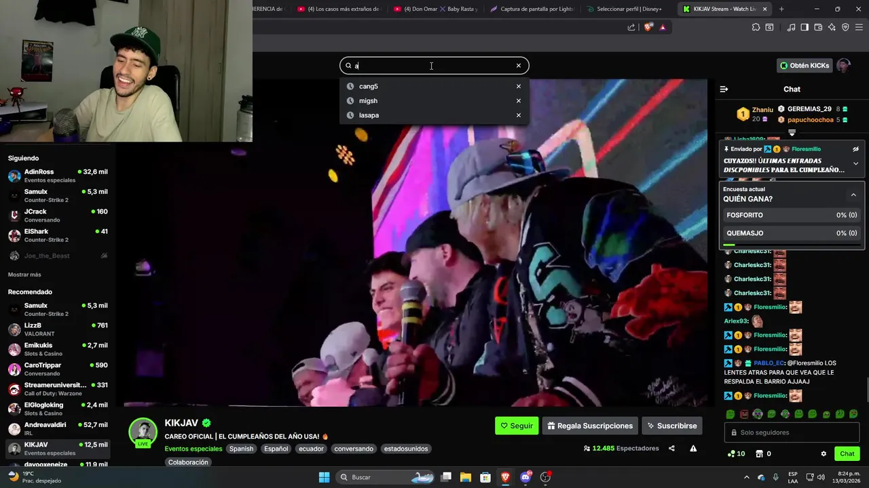Open the shop icon showing 0
Screen dimensions: 869x488
763,453
